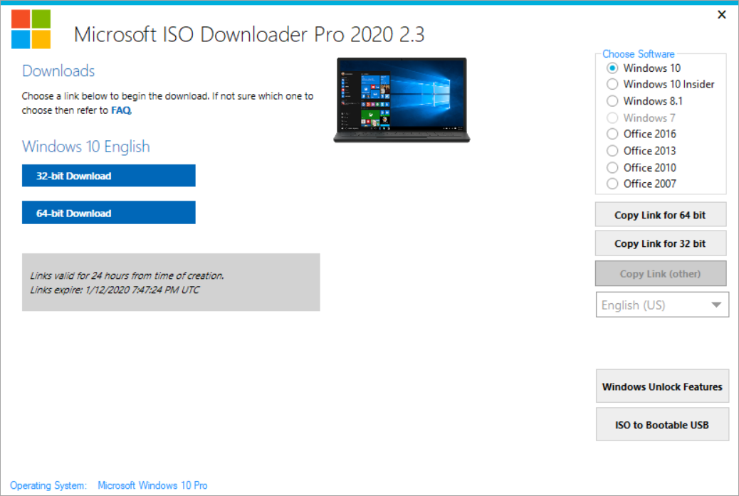Viewport: 739px width, 496px height.
Task: Click Microsoft Windows 10 Pro status text
Action: pos(152,485)
